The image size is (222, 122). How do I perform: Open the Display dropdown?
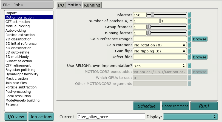(190, 117)
